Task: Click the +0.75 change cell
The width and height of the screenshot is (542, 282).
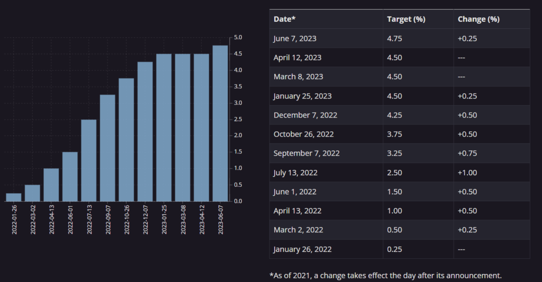Action: 467,153
